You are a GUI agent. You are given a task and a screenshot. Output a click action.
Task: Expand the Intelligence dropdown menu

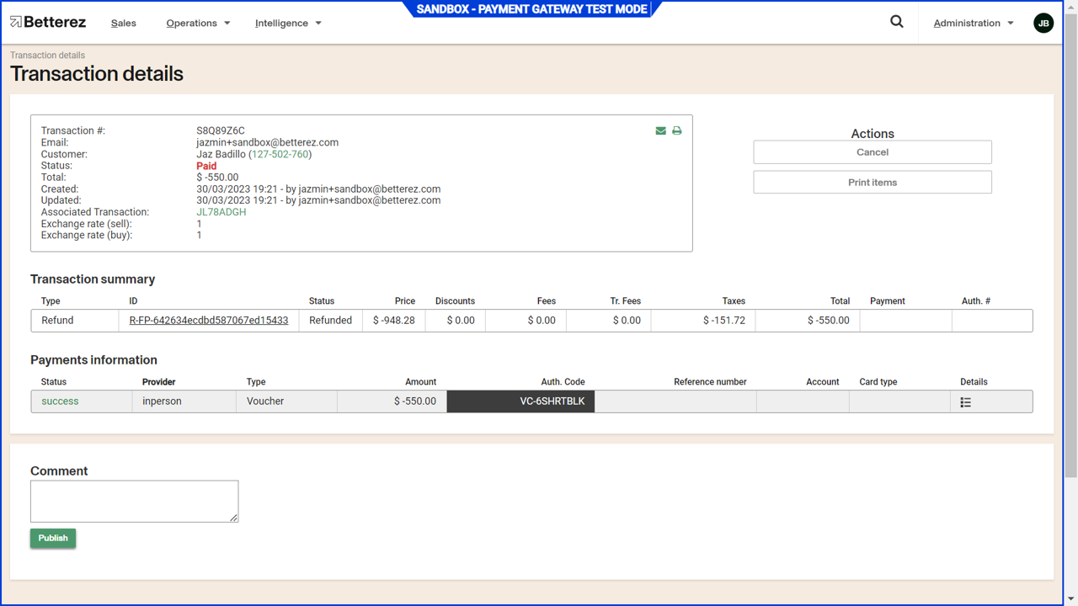click(288, 24)
